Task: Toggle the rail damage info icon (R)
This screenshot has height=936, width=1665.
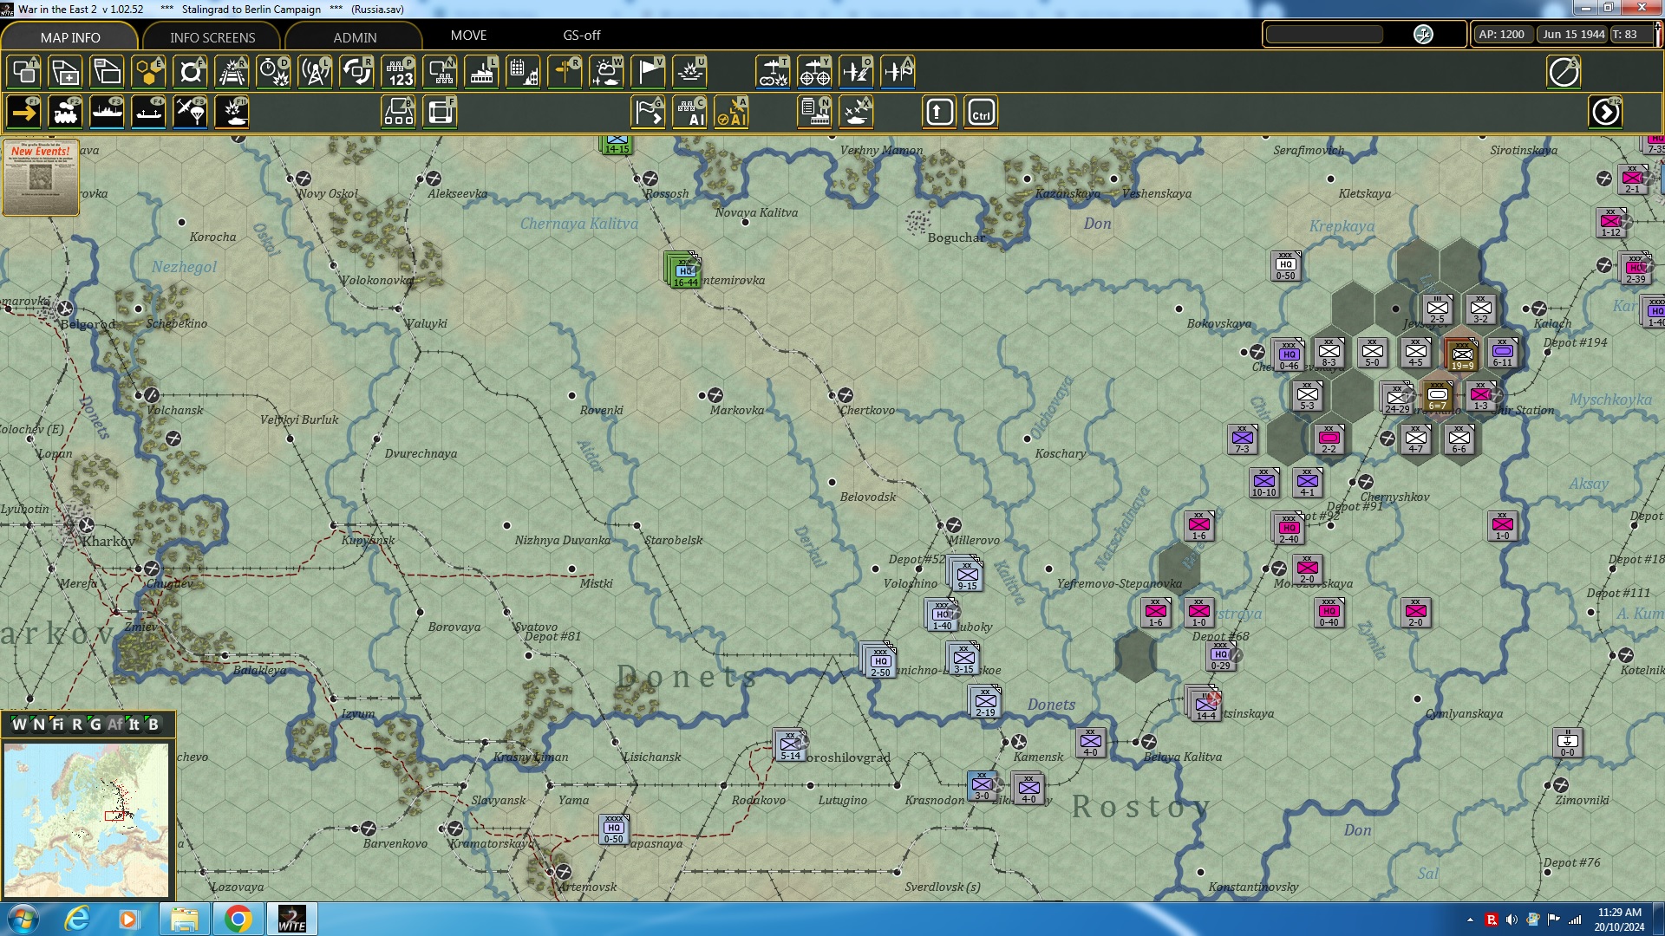Action: (x=232, y=72)
